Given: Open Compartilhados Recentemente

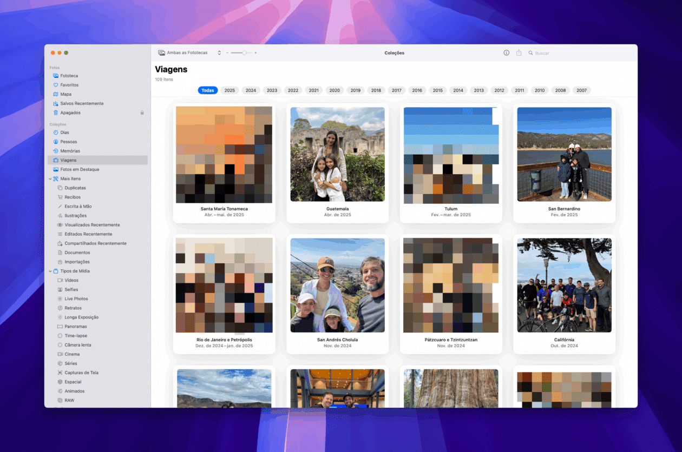Looking at the screenshot, I should point(97,243).
